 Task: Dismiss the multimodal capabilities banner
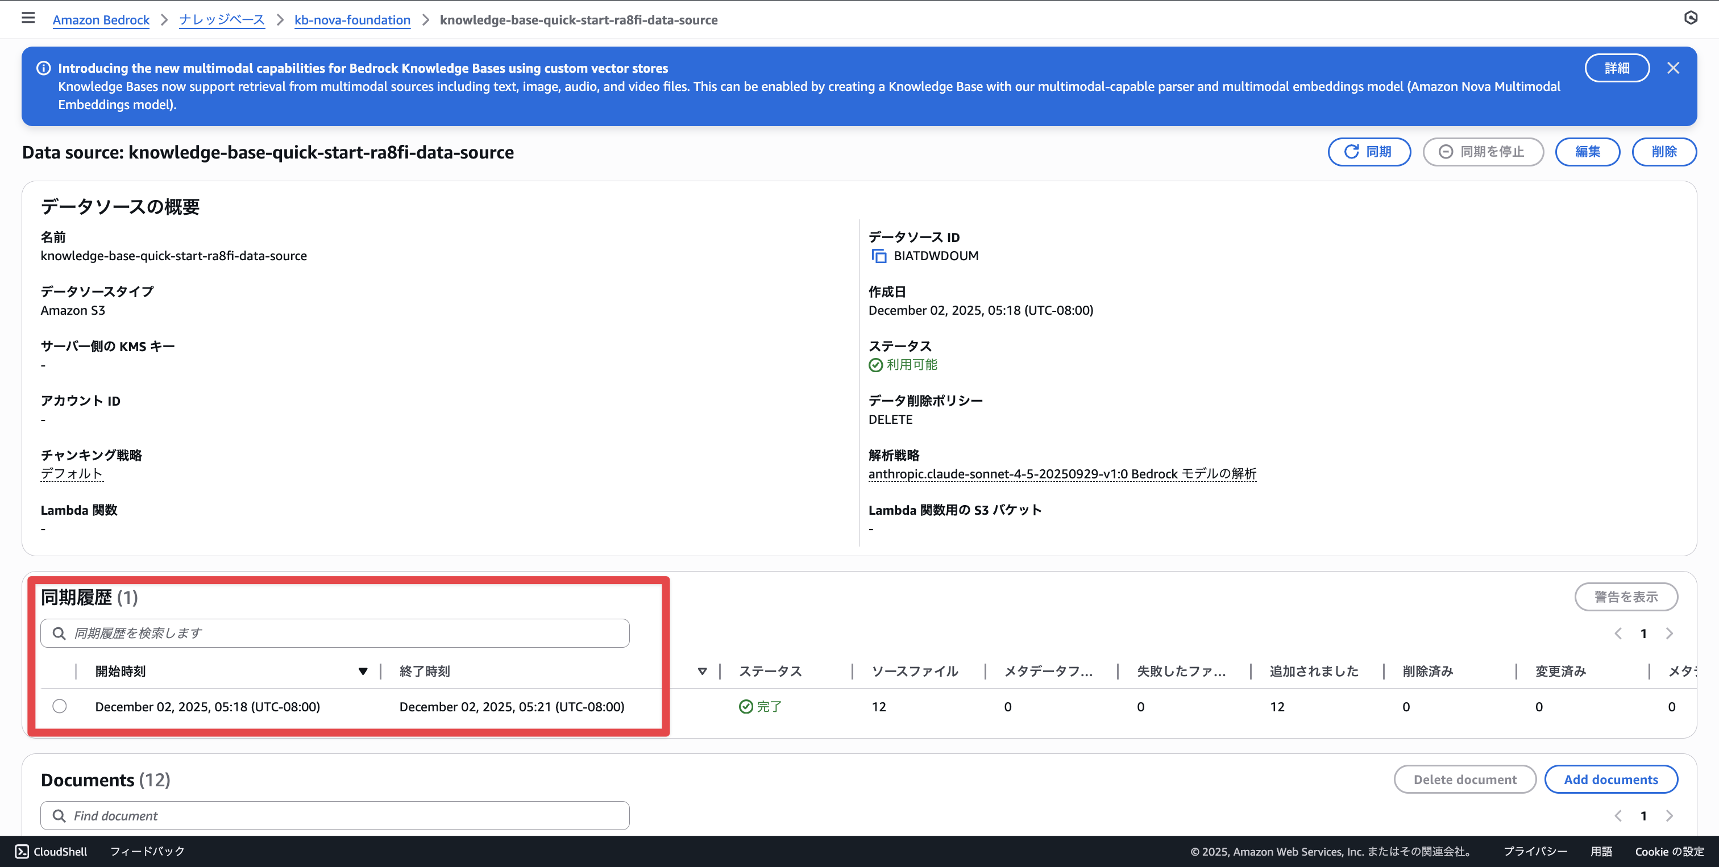[1672, 68]
